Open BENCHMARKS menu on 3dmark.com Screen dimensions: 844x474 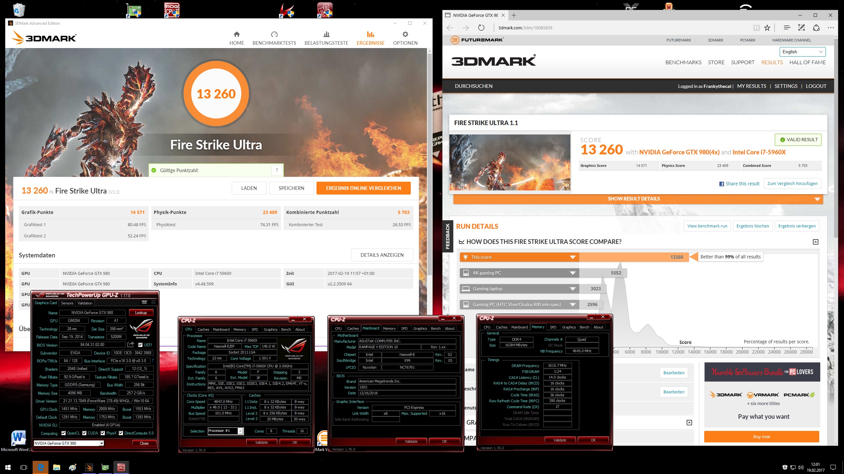click(x=683, y=63)
